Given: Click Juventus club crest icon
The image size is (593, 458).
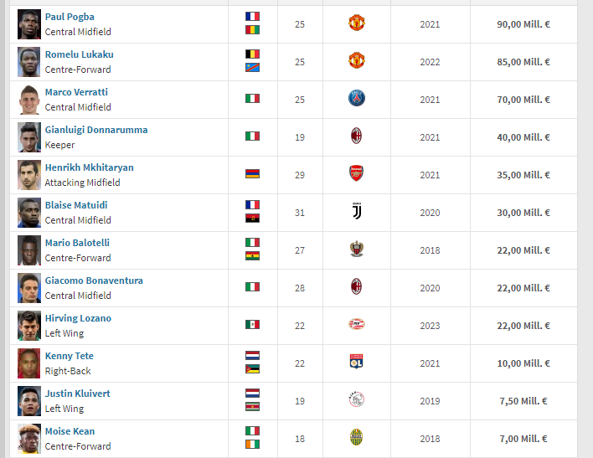Looking at the screenshot, I should pyautogui.click(x=357, y=212).
